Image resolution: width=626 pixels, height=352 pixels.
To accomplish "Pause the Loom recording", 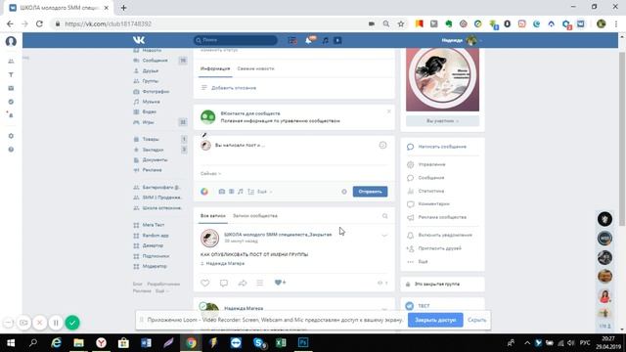I will pyautogui.click(x=56, y=323).
